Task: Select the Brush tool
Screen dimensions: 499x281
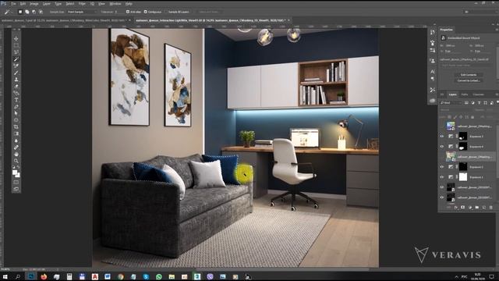Action: click(x=16, y=73)
